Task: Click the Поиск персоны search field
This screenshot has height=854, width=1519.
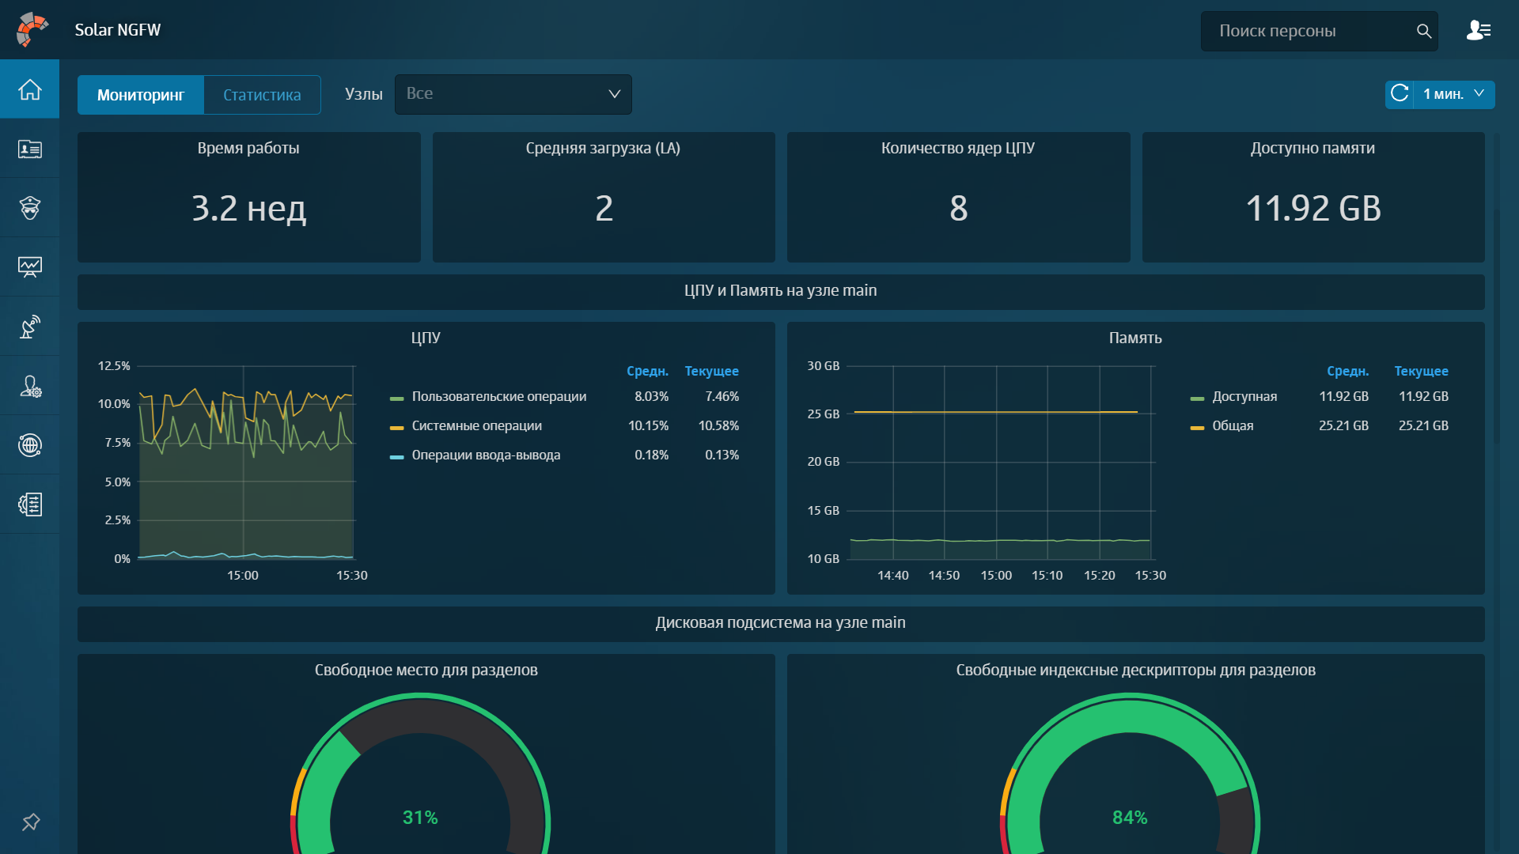Action: click(1309, 31)
